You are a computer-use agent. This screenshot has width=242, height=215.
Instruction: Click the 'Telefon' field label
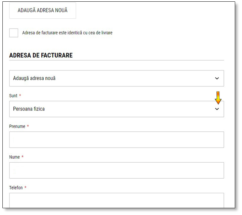coord(16,188)
